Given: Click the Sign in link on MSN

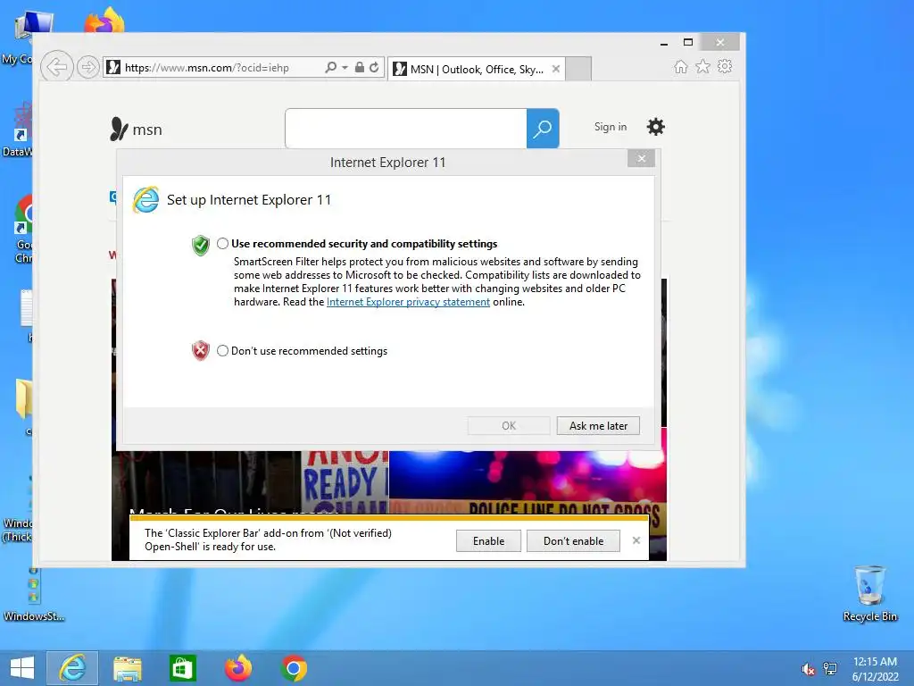Looking at the screenshot, I should (611, 127).
